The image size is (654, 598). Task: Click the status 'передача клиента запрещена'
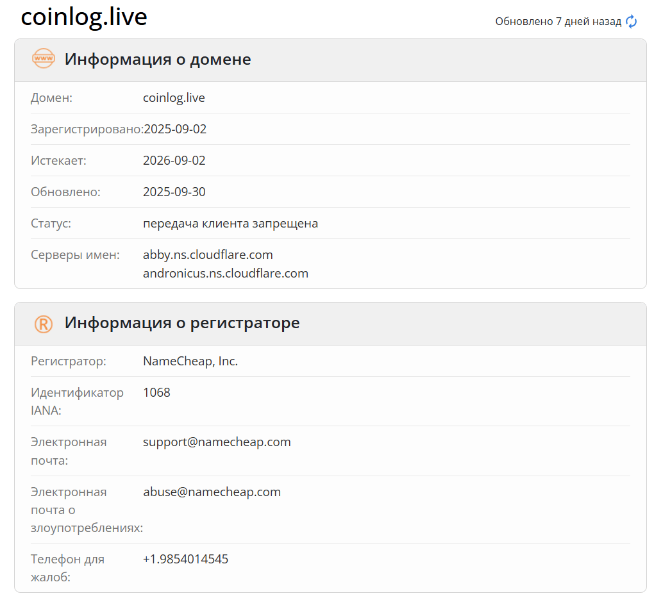pyautogui.click(x=230, y=223)
